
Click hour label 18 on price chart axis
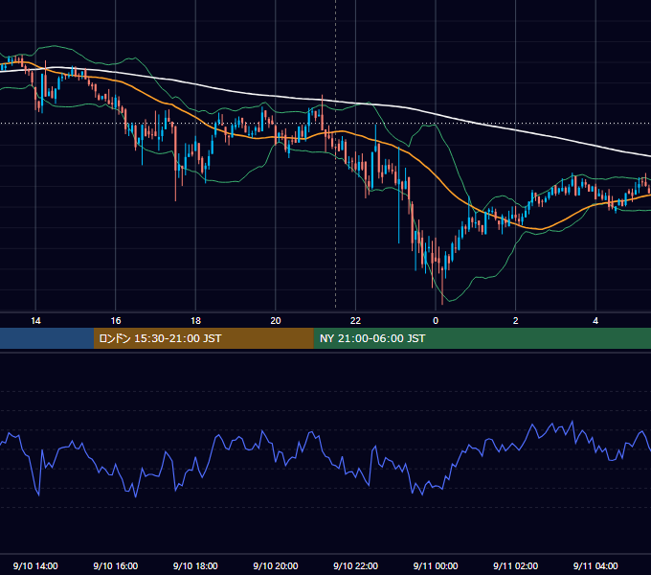[195, 321]
